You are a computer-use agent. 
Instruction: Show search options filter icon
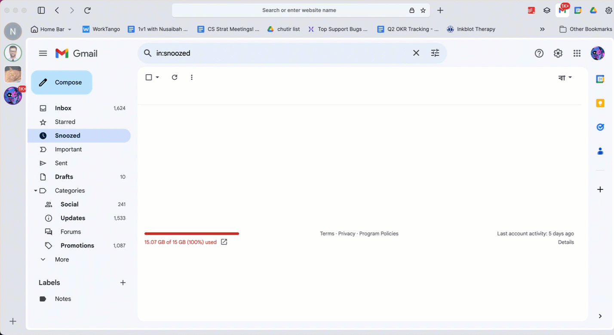tap(435, 53)
